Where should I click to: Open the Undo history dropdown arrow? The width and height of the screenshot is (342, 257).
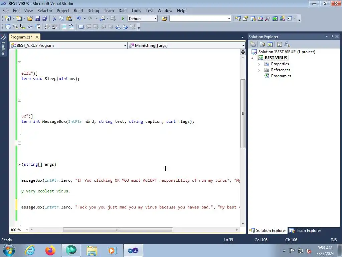tap(84, 19)
